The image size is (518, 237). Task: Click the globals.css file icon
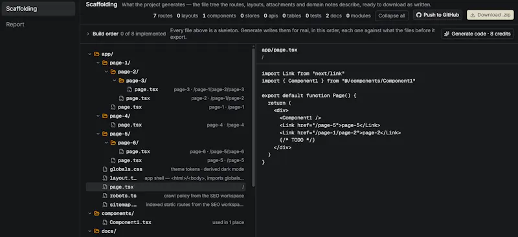coord(105,169)
